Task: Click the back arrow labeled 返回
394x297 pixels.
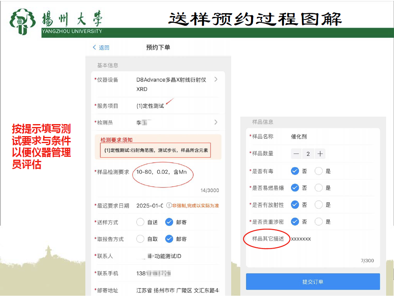Action: [101, 48]
